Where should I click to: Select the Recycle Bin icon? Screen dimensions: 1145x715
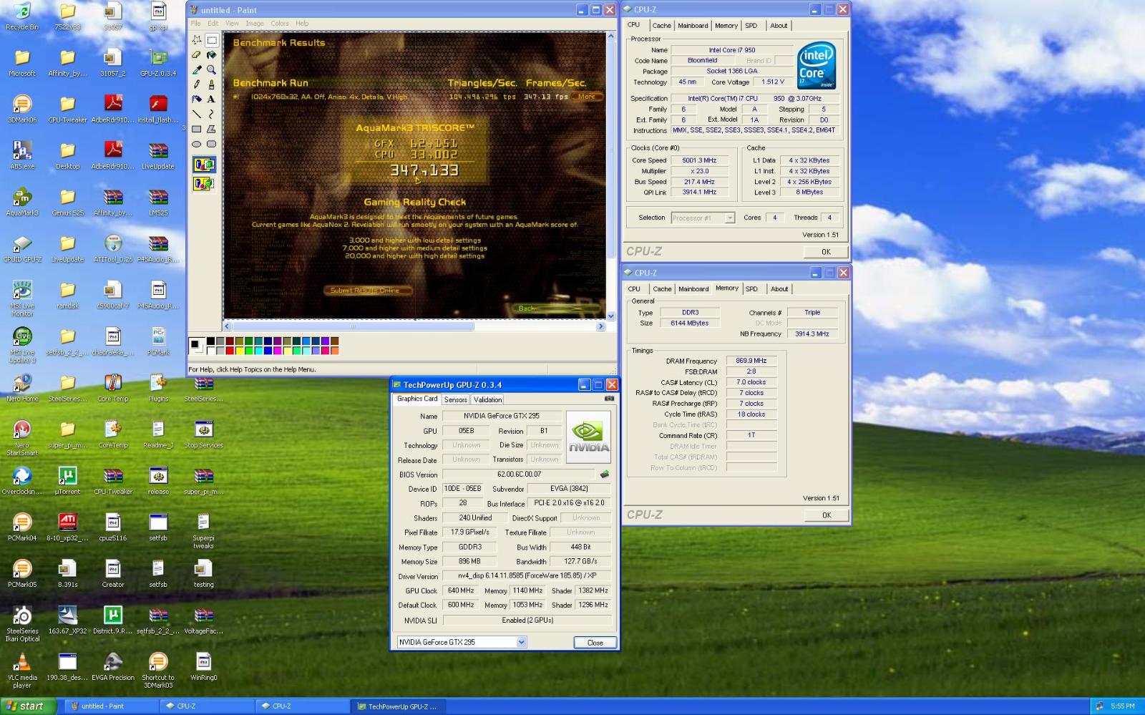click(x=22, y=16)
